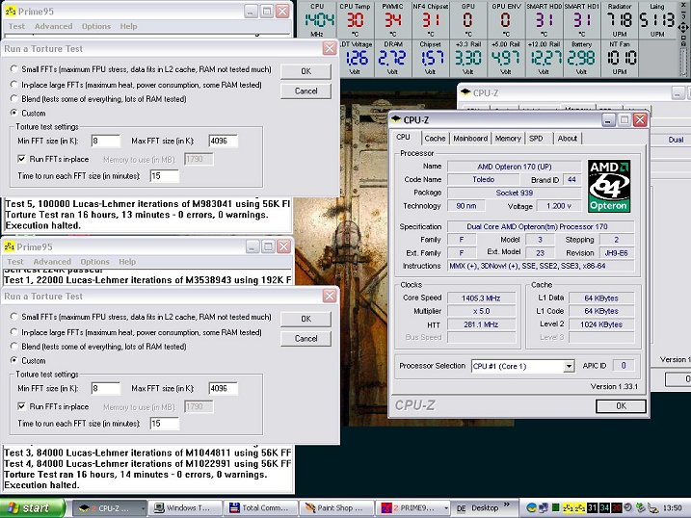Select Small FFTs in the upper Torture Test dialog

[x=14, y=69]
